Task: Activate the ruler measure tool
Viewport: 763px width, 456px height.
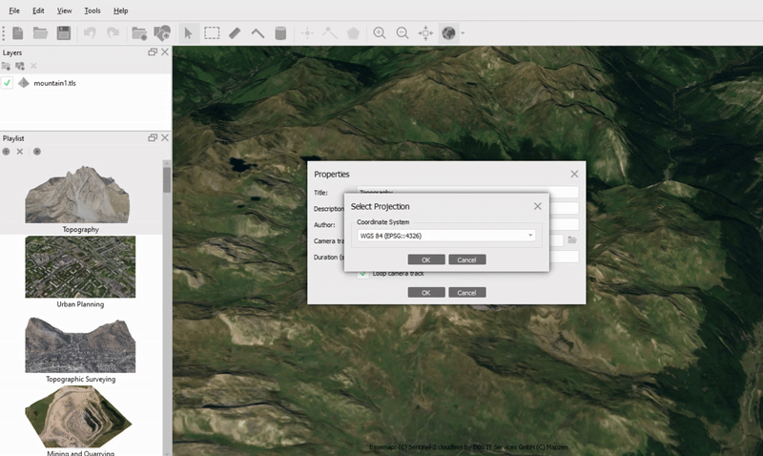Action: [x=235, y=32]
